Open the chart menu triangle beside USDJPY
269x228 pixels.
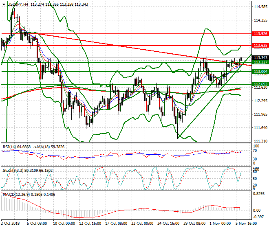coord(4,4)
